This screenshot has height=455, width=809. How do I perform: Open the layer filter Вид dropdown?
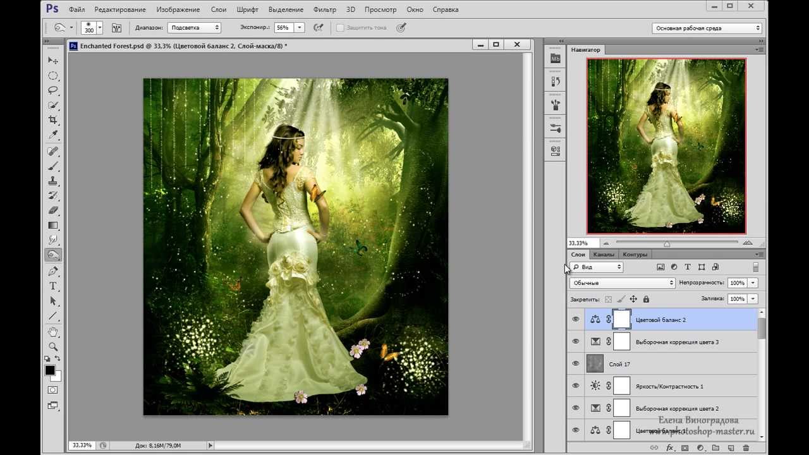click(597, 267)
